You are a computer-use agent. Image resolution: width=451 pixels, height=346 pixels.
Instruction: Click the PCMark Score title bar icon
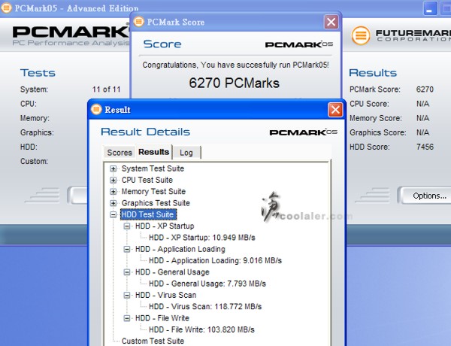point(138,22)
